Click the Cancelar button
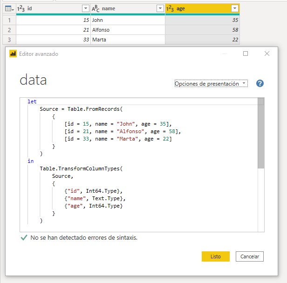The image size is (287, 283). (x=250, y=256)
